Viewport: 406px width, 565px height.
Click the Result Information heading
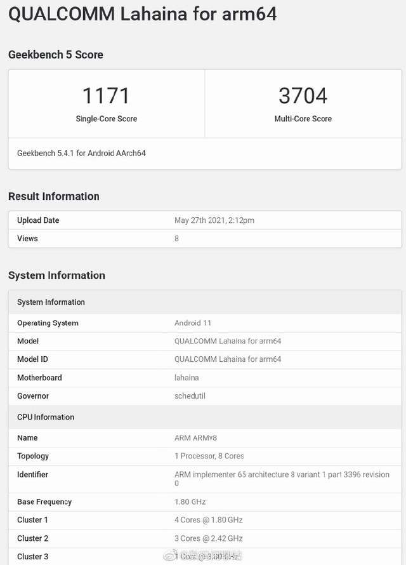pos(54,196)
